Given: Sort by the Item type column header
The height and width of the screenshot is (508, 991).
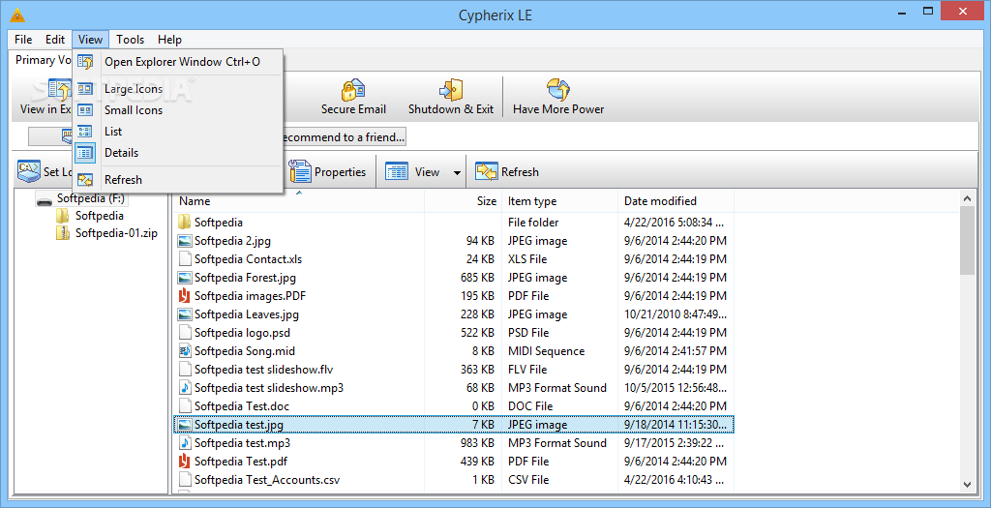Looking at the screenshot, I should [x=559, y=201].
